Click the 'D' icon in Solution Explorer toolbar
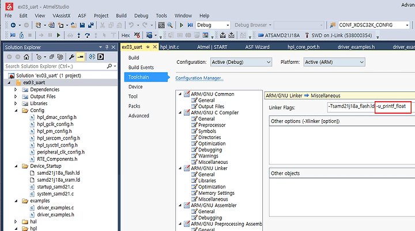This screenshot has width=415, height=231. tap(100, 57)
